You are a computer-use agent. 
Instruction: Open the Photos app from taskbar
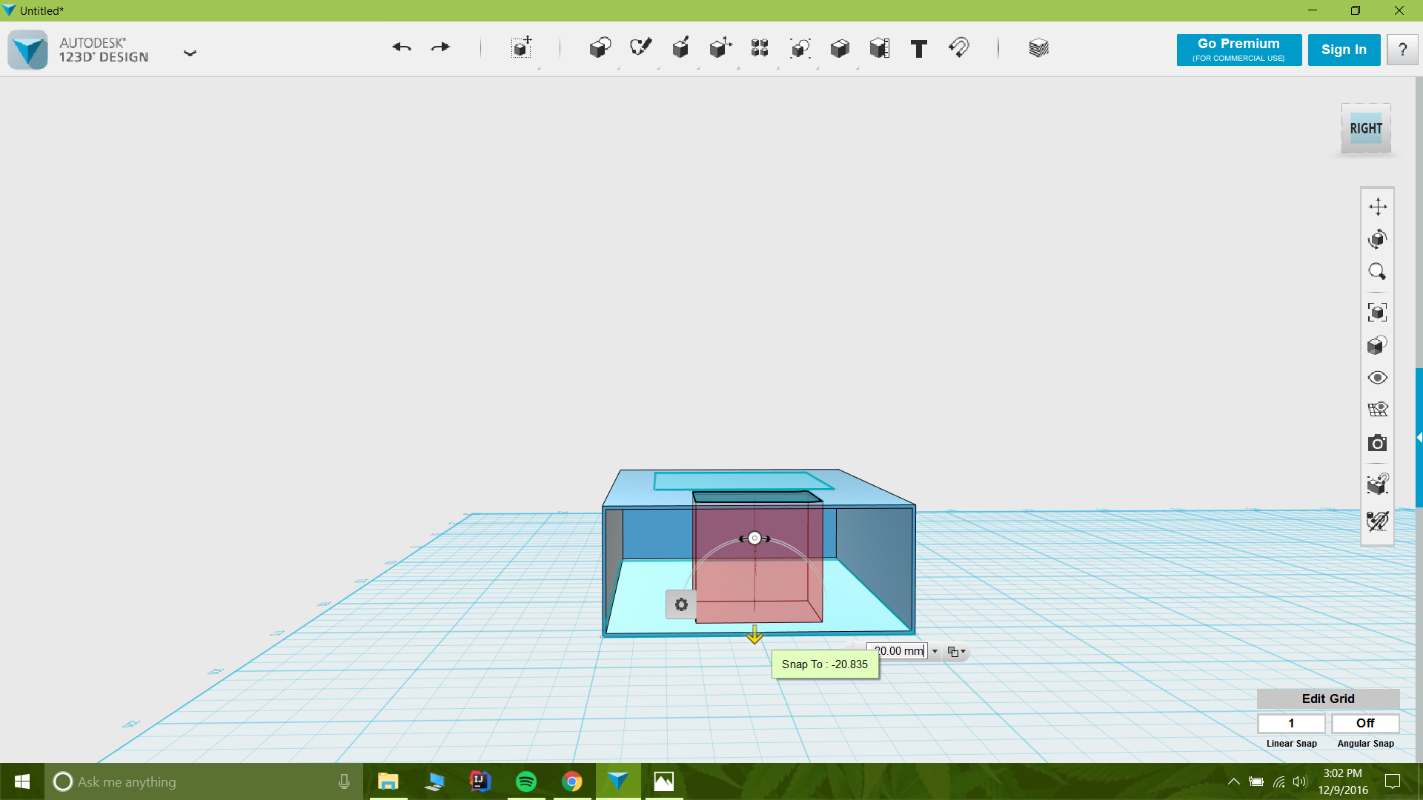(x=664, y=781)
